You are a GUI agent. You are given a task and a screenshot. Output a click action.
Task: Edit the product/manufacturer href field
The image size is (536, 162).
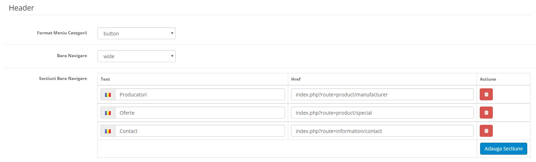pyautogui.click(x=382, y=94)
